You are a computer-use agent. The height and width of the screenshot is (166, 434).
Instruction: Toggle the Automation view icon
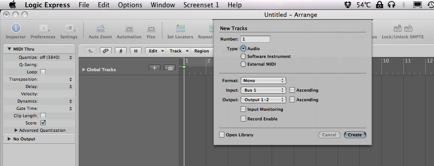[x=129, y=28]
